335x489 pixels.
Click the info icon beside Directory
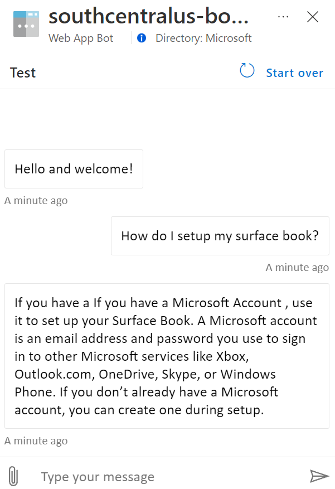point(142,38)
